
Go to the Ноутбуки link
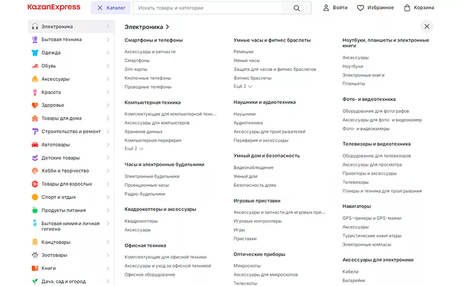coord(353,66)
